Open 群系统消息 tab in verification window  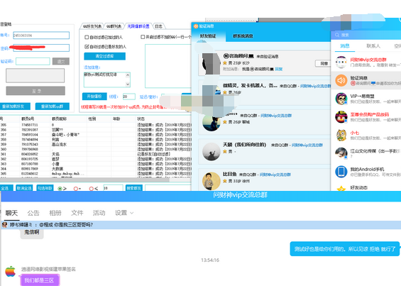pyautogui.click(x=243, y=36)
